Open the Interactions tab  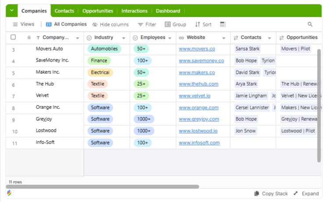134,11
